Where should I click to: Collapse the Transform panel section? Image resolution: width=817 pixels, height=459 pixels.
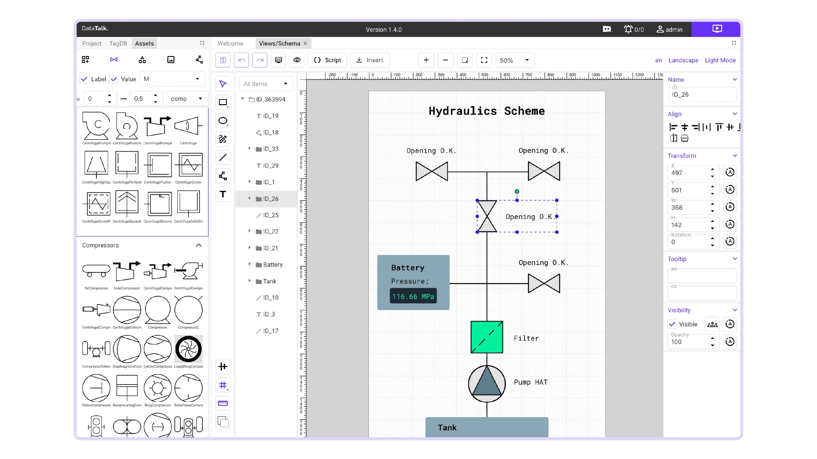[735, 156]
